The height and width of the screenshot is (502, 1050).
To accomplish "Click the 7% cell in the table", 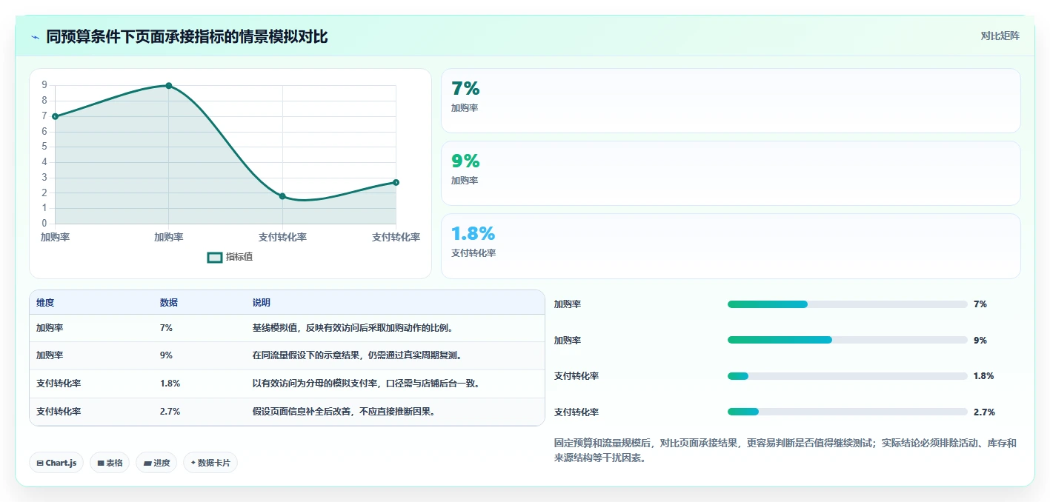I will (x=166, y=328).
